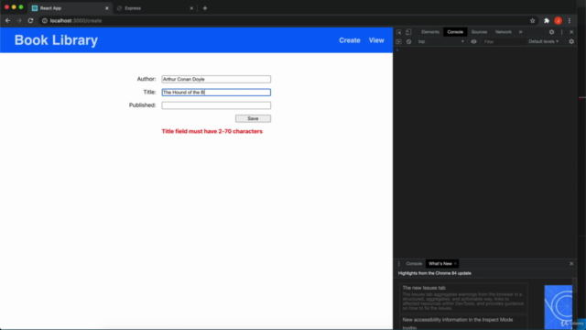Open the drawer three-dot menu
This screenshot has width=586, height=330.
tap(399, 263)
